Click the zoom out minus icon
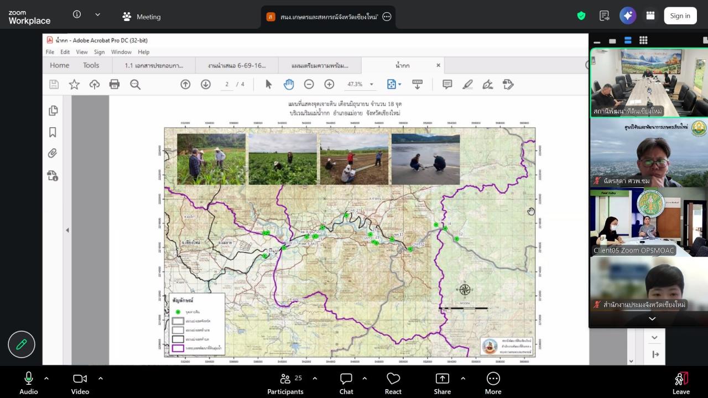This screenshot has width=708, height=398. coord(309,85)
